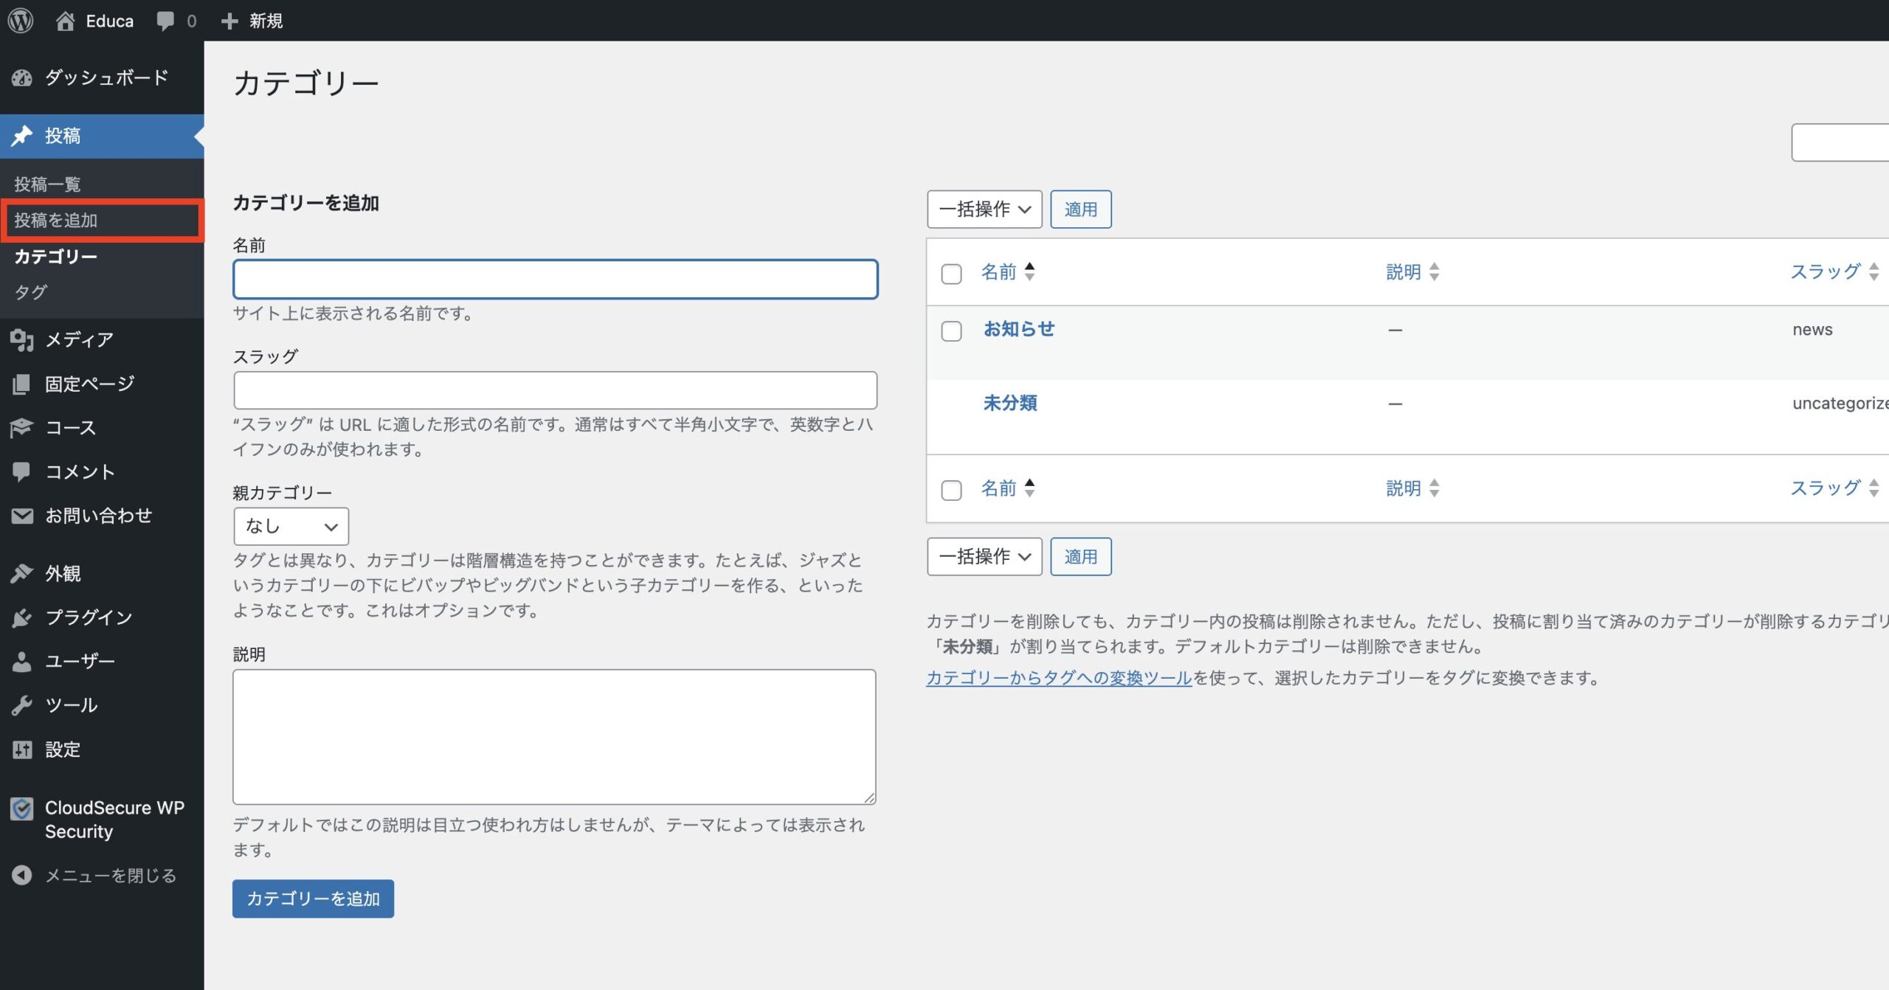Click the comments bubble icon in the admin bar
Screen dimensions: 1889x990
tap(165, 21)
